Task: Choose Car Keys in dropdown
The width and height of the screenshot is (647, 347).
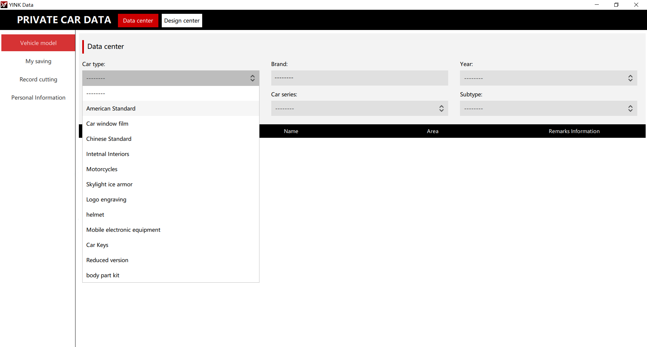Action: pyautogui.click(x=97, y=245)
